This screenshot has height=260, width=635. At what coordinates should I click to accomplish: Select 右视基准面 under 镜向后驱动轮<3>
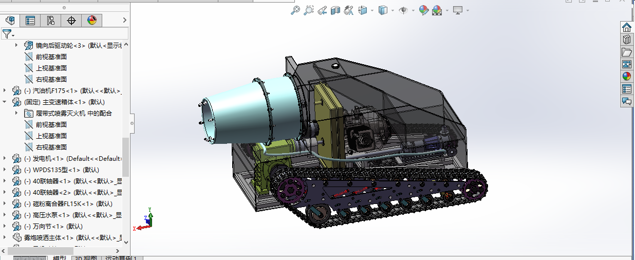(x=51, y=79)
